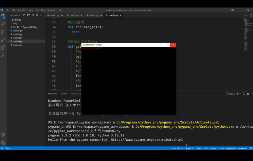This screenshot has height=161, width=253.
Task: Switch to the Output panel tab
Action: coord(64,94)
